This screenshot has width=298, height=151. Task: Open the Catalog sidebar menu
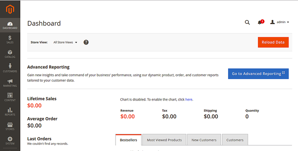[10, 54]
